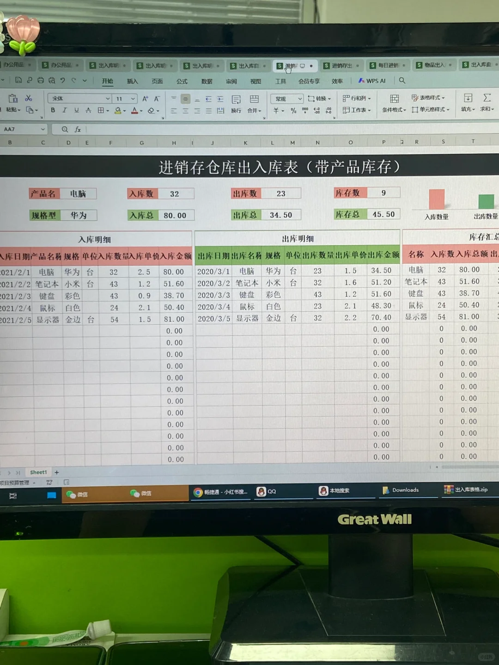Open the 插入 ribbon tab
This screenshot has width=499, height=665.
pyautogui.click(x=133, y=81)
